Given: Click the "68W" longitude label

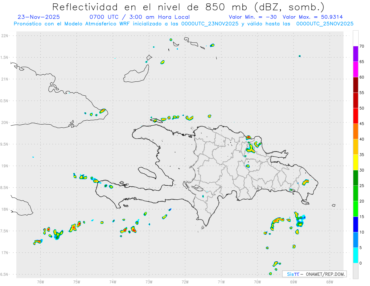Looking at the screenshot, I should point(330,282).
